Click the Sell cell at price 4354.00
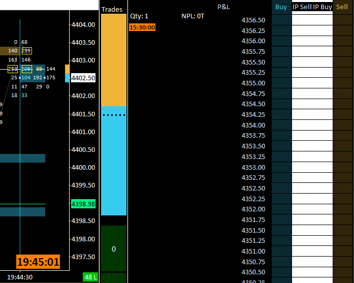This screenshot has height=283, width=354. pos(343,125)
